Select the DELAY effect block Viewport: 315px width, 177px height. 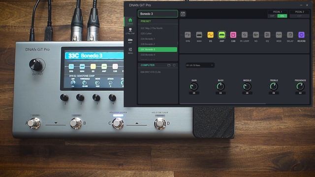coord(290,35)
